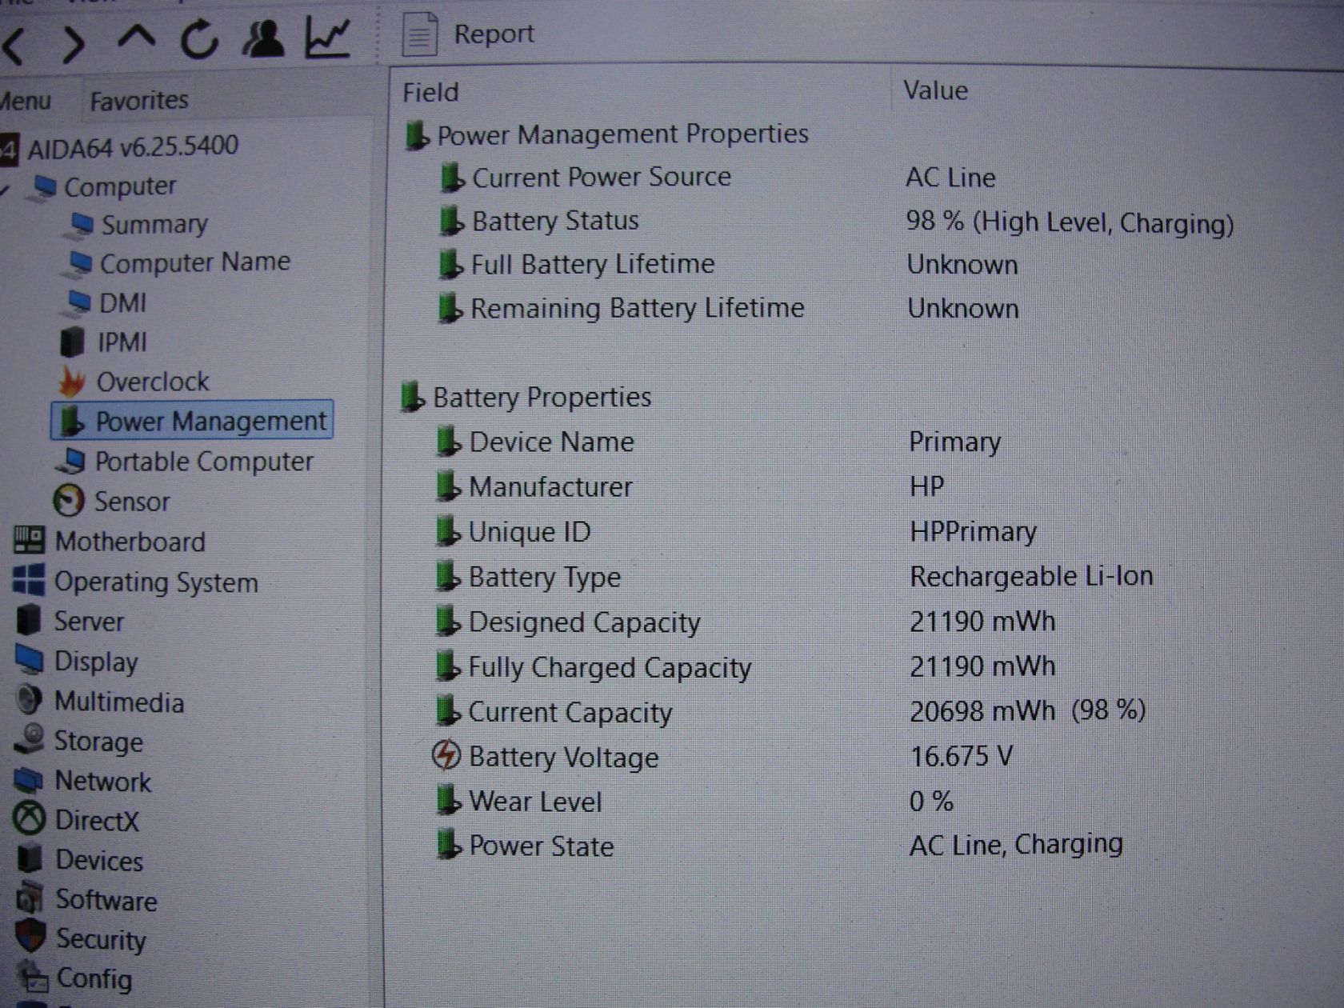Click the Display monitor icon
Screen dimensions: 1344x1008
[30, 659]
